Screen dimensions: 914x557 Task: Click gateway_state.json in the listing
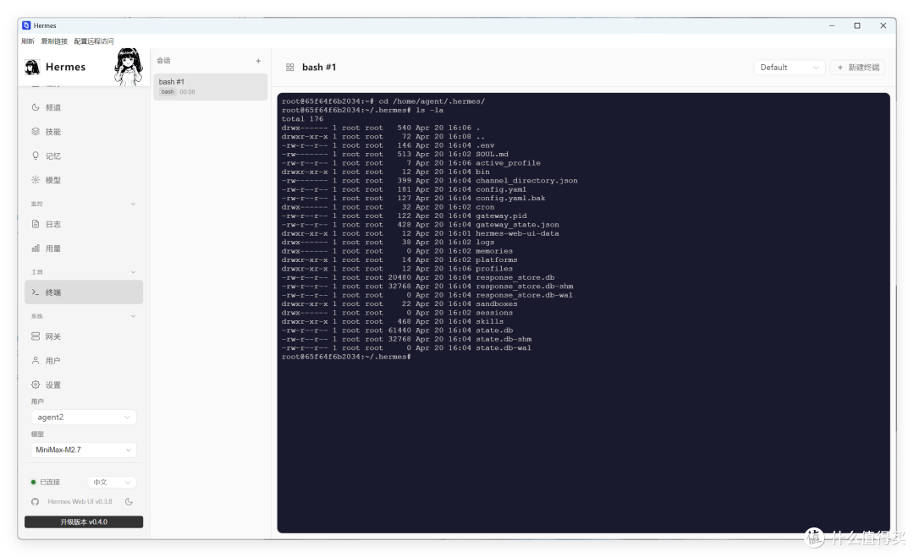[x=518, y=225]
